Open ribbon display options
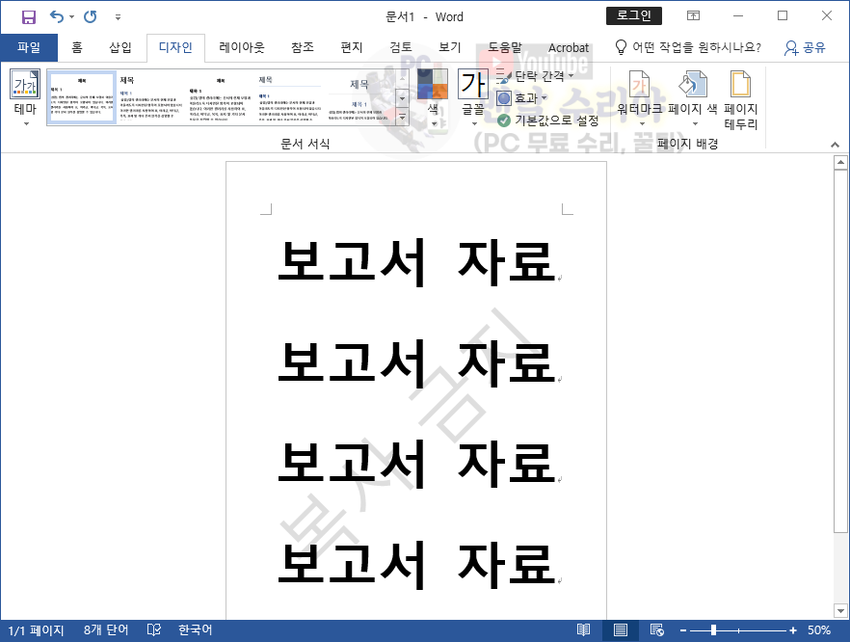The image size is (850, 642). (693, 15)
